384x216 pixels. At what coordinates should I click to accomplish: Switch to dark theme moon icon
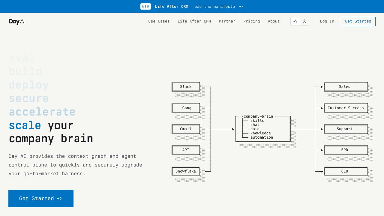click(304, 21)
